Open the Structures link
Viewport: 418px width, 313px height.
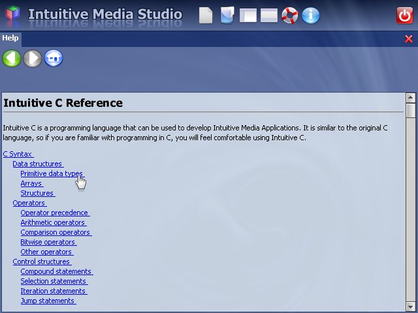pyautogui.click(x=38, y=193)
